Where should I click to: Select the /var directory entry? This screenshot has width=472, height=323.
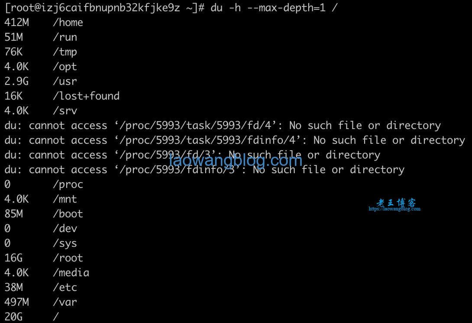tap(65, 302)
